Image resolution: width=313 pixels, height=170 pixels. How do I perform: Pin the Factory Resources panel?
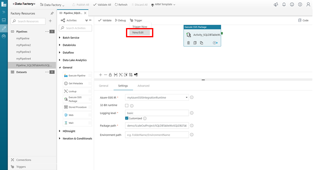[52, 13]
